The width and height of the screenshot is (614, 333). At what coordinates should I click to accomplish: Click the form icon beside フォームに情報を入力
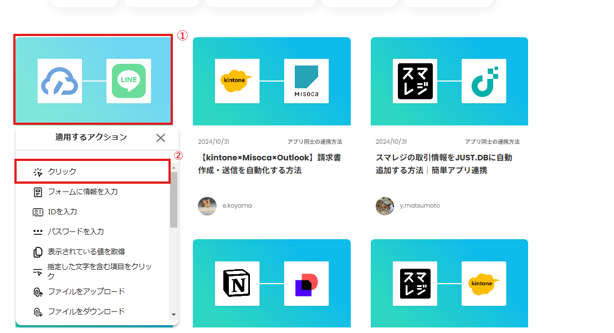click(38, 192)
